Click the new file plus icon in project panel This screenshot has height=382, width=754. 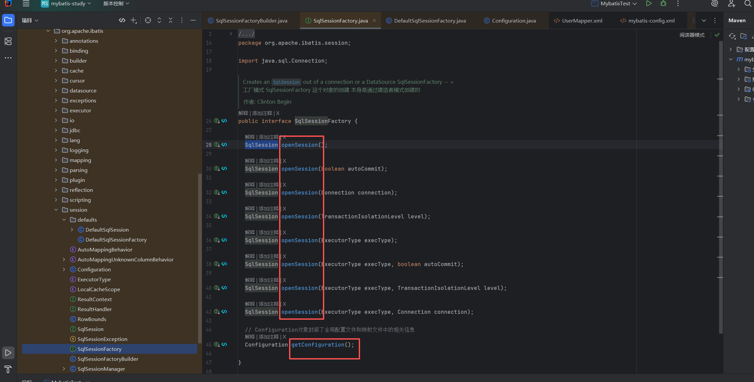[134, 21]
